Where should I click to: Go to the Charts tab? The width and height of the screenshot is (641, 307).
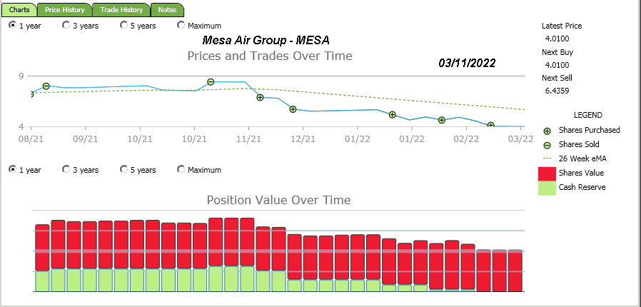point(19,10)
